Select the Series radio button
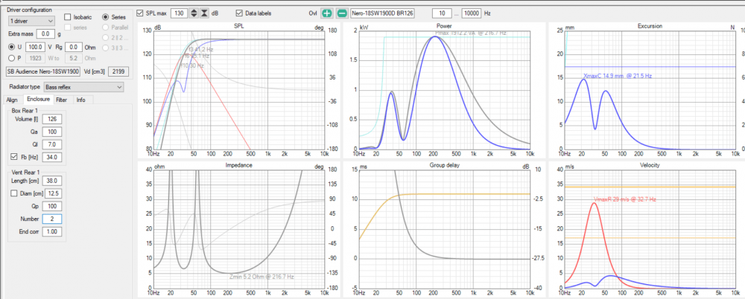The width and height of the screenshot is (745, 299). pos(106,17)
